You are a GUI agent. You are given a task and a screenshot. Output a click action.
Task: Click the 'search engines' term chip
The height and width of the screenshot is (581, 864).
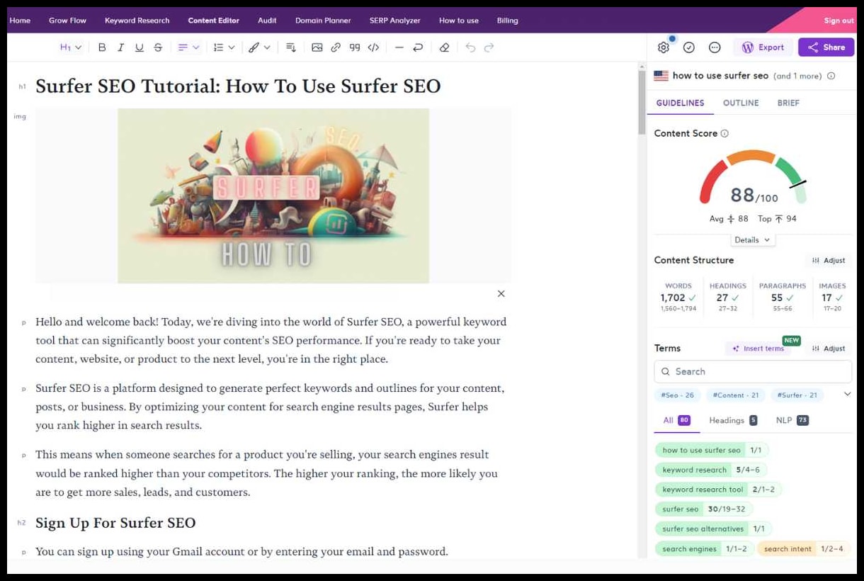click(704, 548)
